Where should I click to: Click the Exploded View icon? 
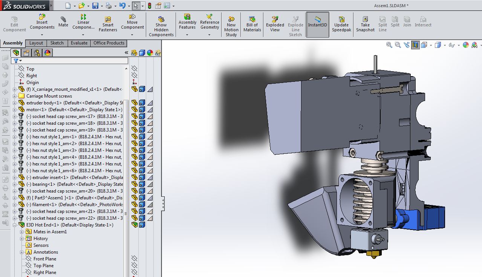click(275, 20)
